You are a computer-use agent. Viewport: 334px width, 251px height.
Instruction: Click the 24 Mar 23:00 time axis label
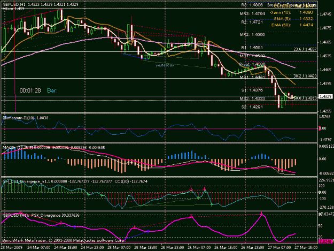tap(92, 247)
